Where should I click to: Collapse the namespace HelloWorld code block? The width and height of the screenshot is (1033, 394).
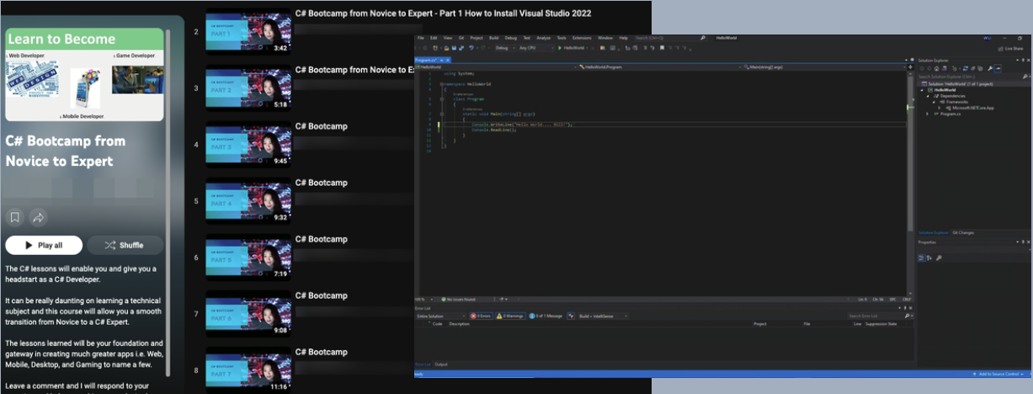(441, 84)
